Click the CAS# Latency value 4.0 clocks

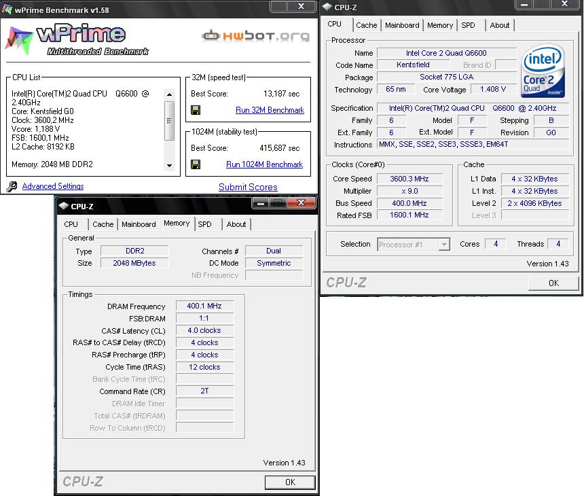tap(204, 330)
